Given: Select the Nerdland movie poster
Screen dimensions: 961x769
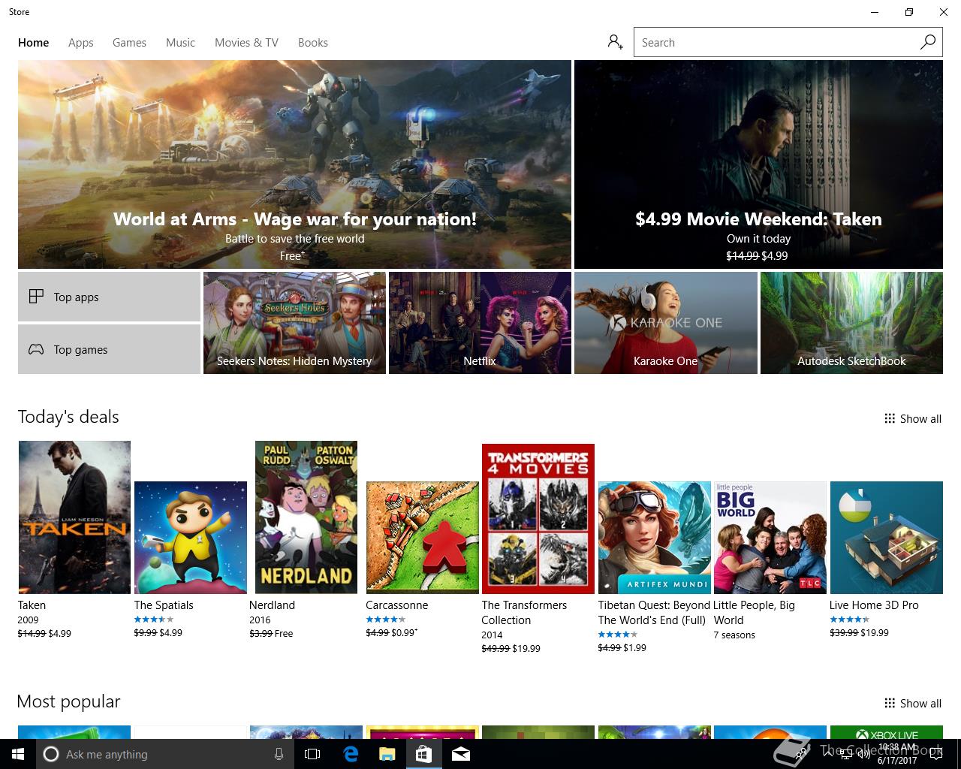Looking at the screenshot, I should 306,517.
